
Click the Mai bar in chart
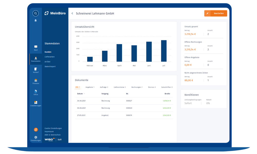point(134,54)
